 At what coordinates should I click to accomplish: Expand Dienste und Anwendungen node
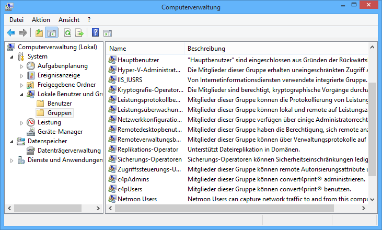click(x=12, y=160)
